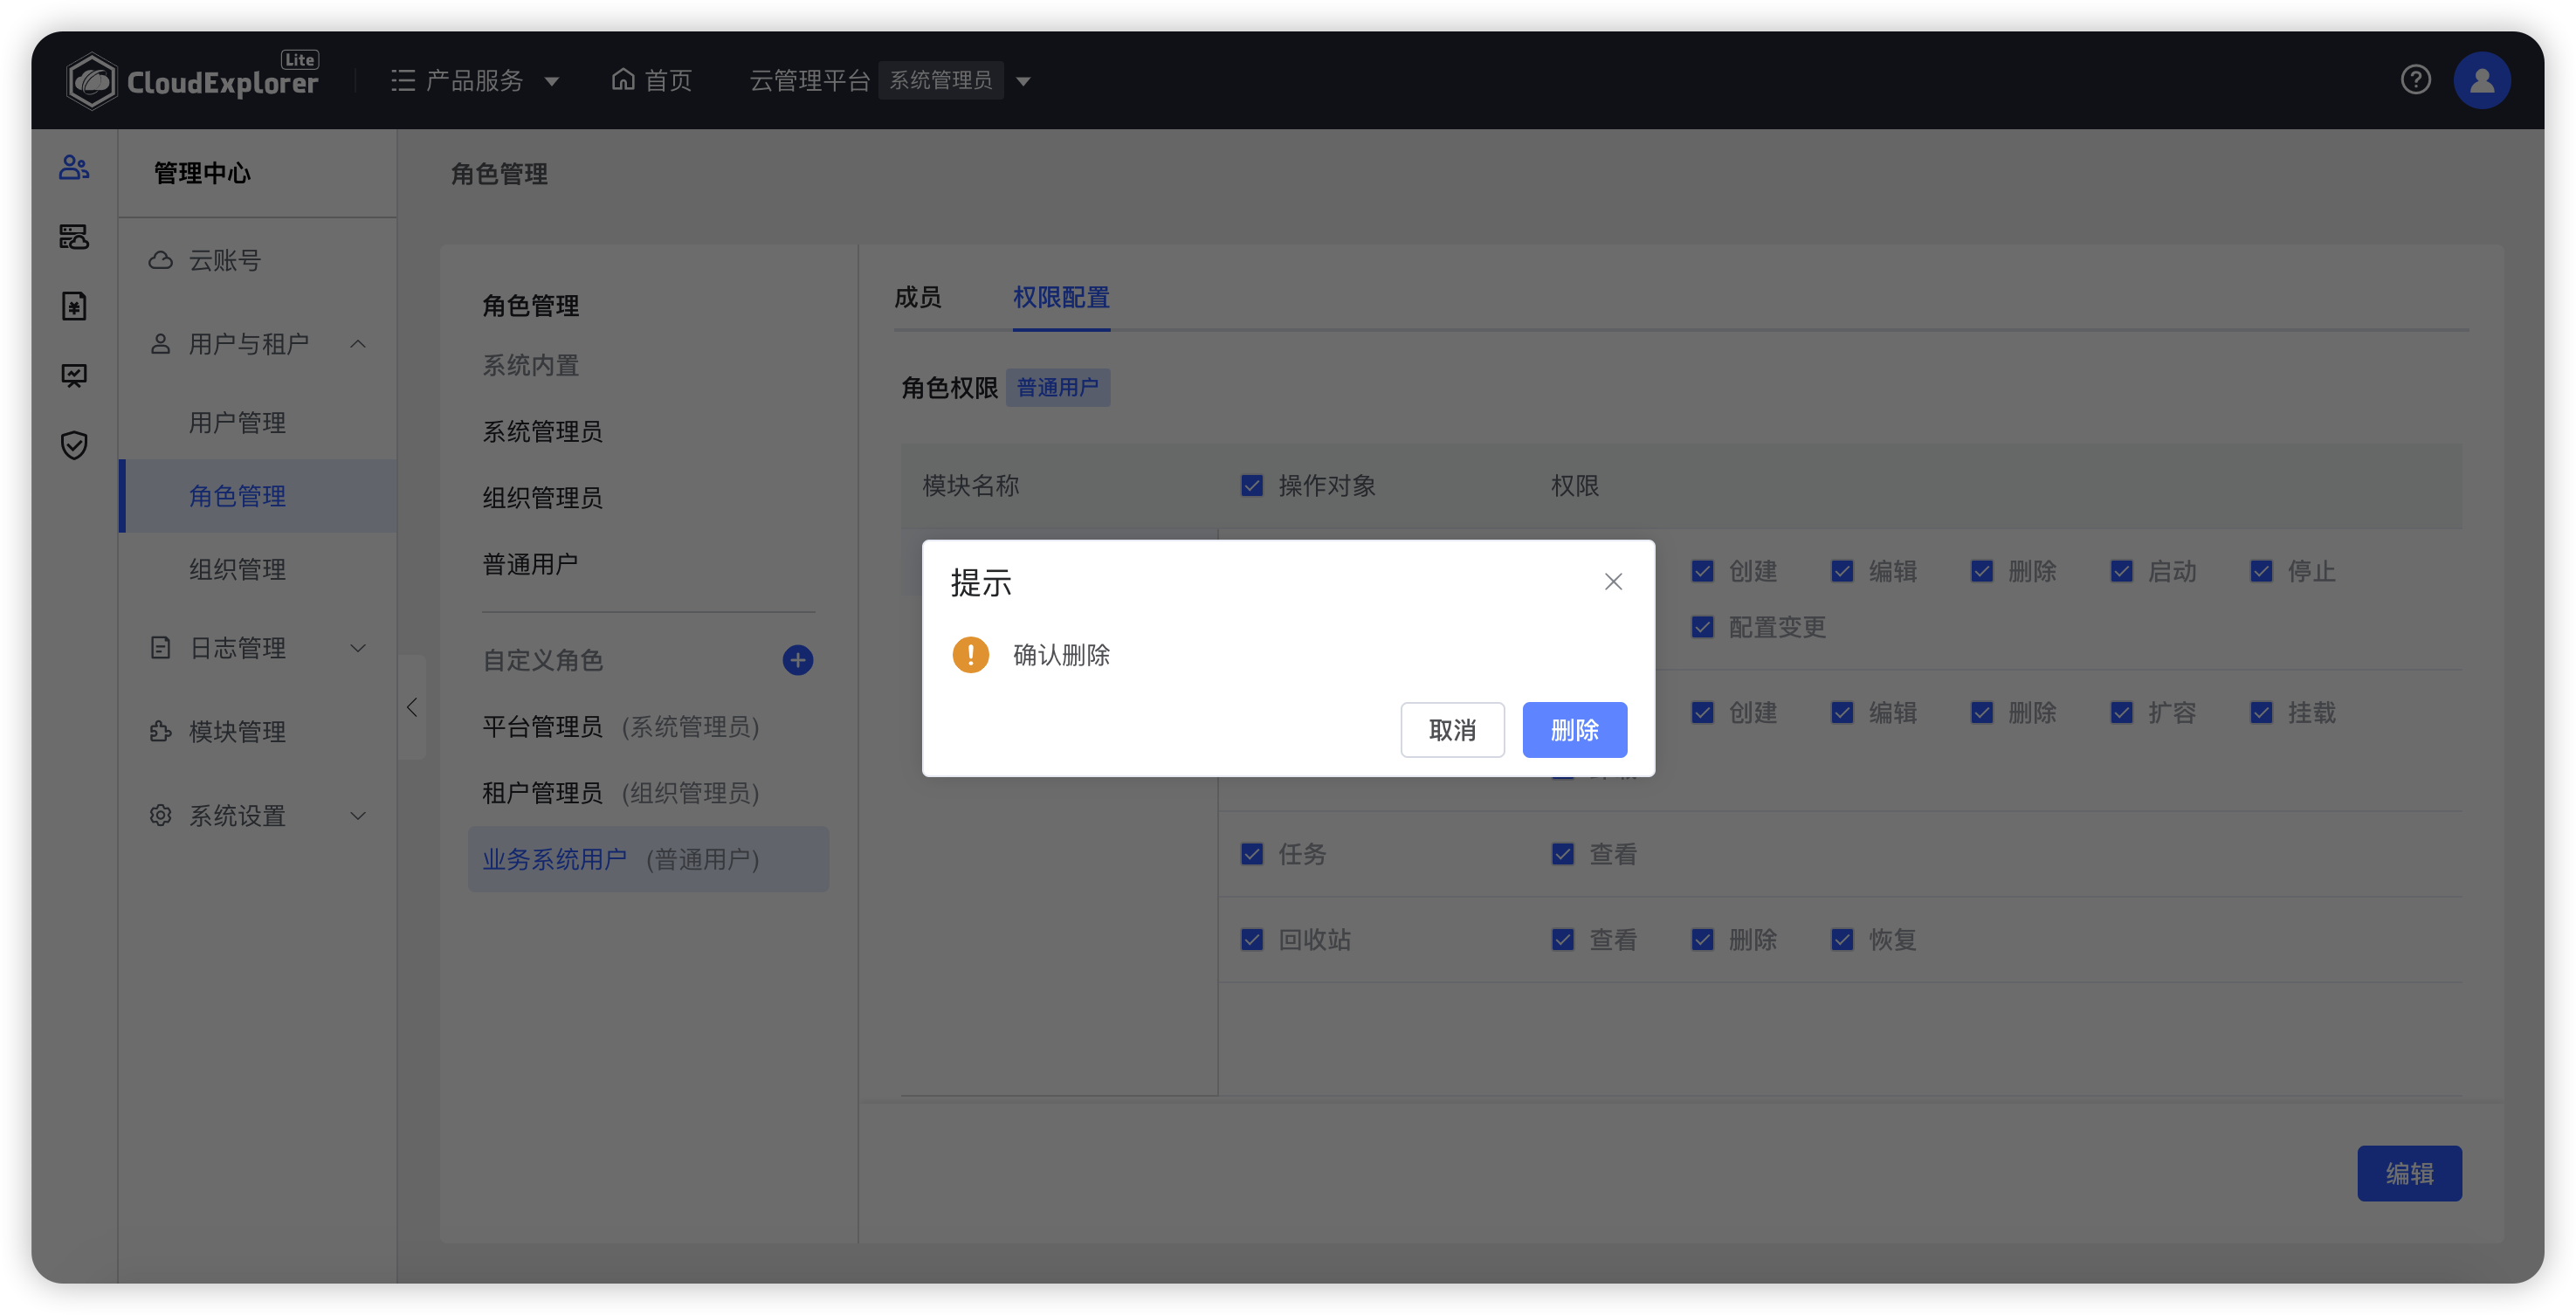Collapse the 用户与租户 menu chevron

click(x=357, y=344)
